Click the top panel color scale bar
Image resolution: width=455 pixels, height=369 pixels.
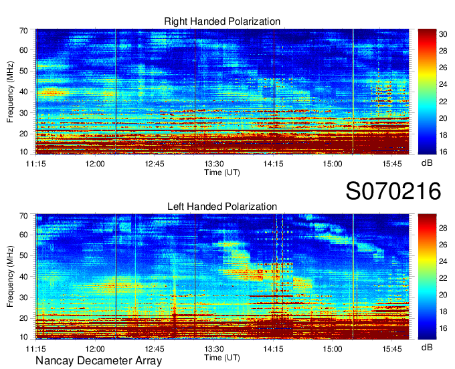(427, 92)
